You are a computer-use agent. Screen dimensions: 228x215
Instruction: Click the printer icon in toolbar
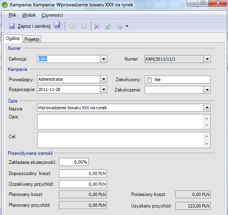(120, 26)
